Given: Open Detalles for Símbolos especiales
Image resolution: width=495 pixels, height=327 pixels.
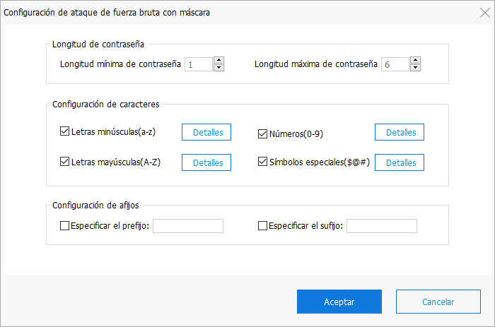Looking at the screenshot, I should click(x=400, y=162).
